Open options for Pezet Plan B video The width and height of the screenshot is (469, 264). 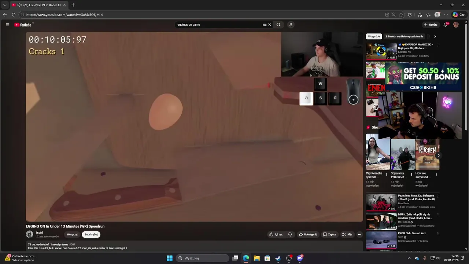tap(438, 196)
